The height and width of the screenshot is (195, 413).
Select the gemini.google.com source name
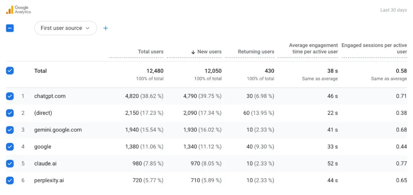pyautogui.click(x=58, y=130)
